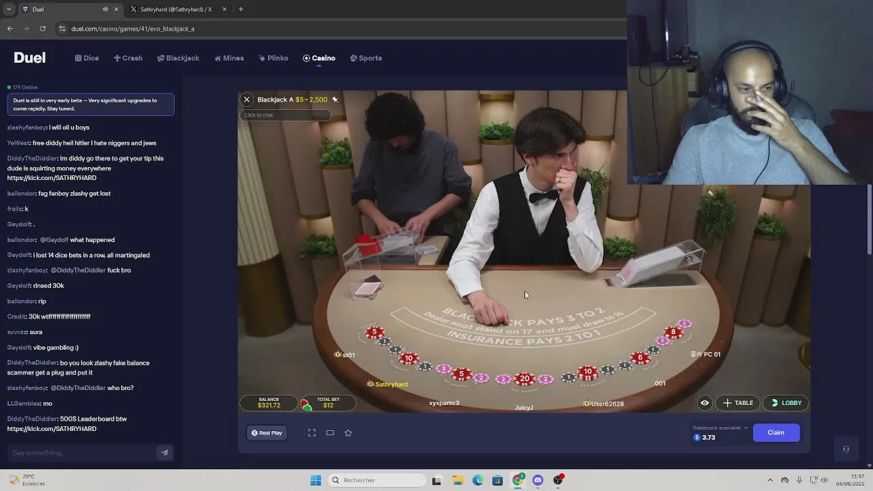Open the Plinko game
Screen dimensions: 873x491
273,58
